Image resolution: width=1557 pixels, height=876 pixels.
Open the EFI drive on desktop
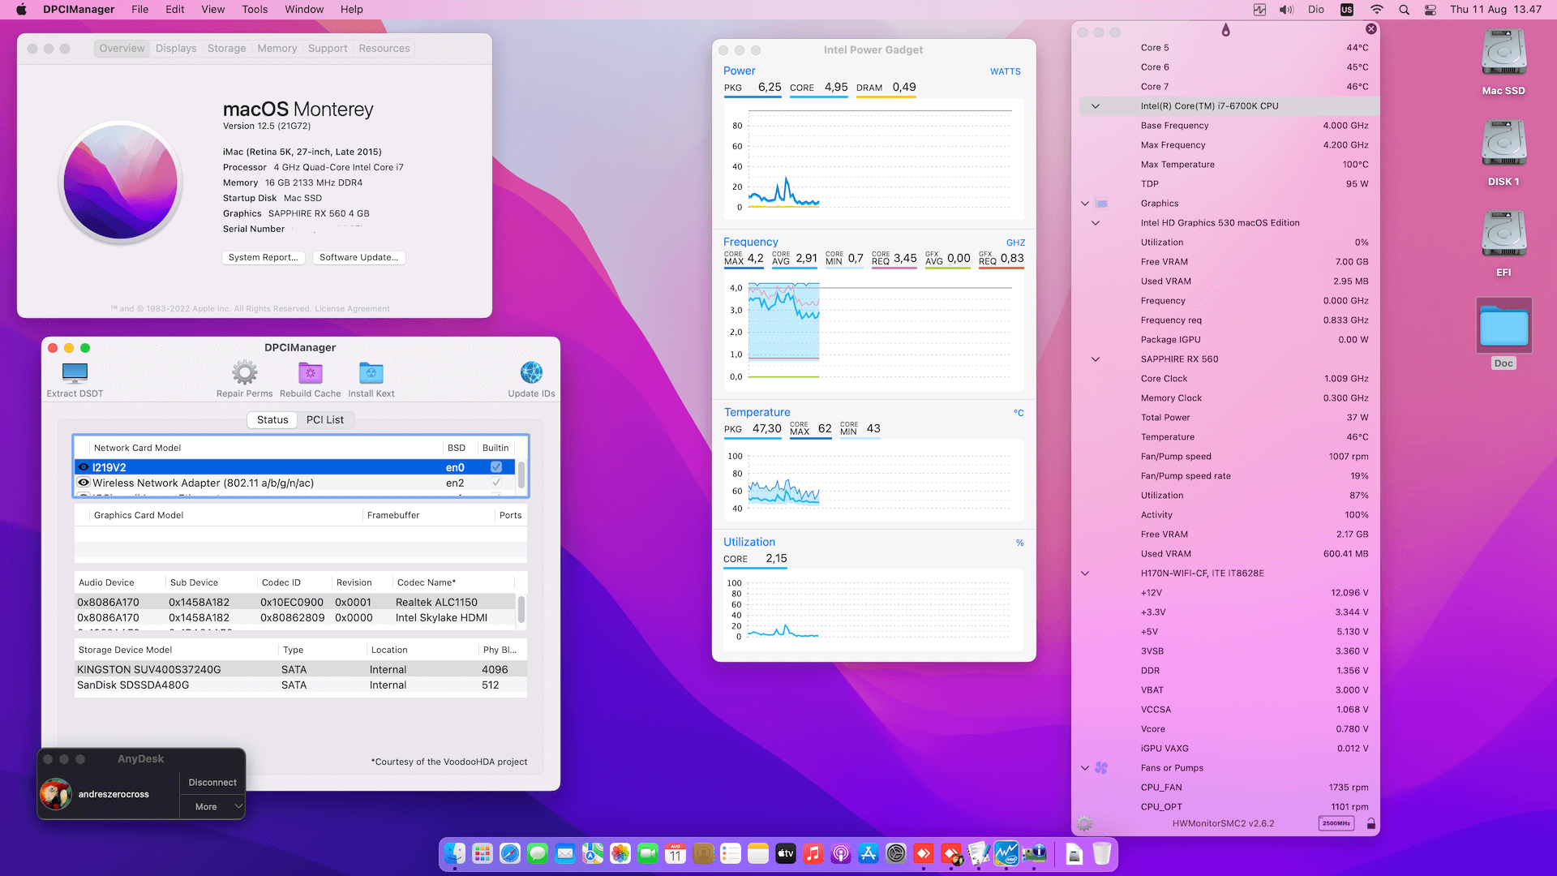1503,235
